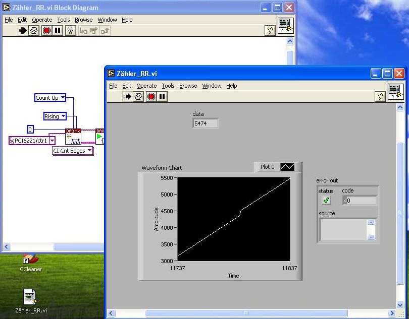Pause execution from front panel toolbar
The image size is (409, 319).
pyautogui.click(x=162, y=96)
